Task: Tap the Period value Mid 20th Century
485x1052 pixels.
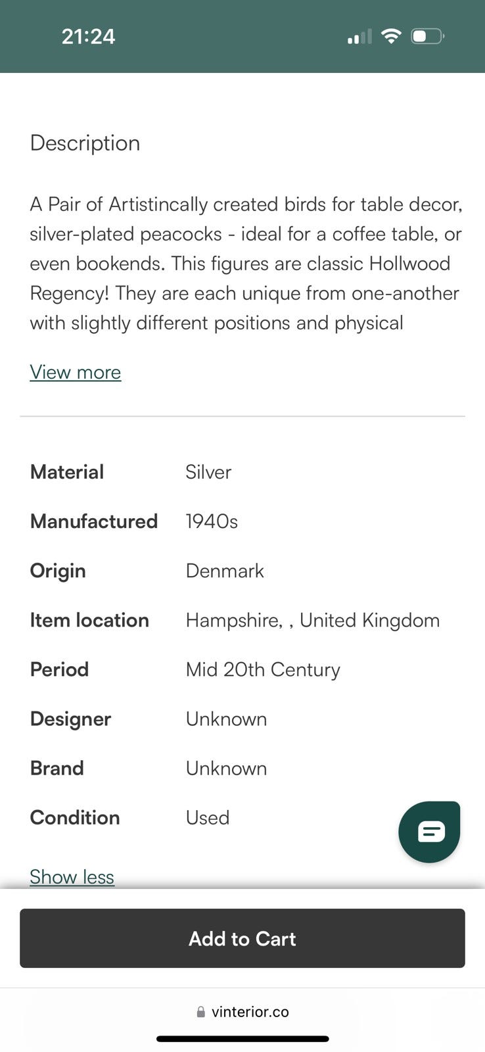Action: pyautogui.click(x=263, y=669)
